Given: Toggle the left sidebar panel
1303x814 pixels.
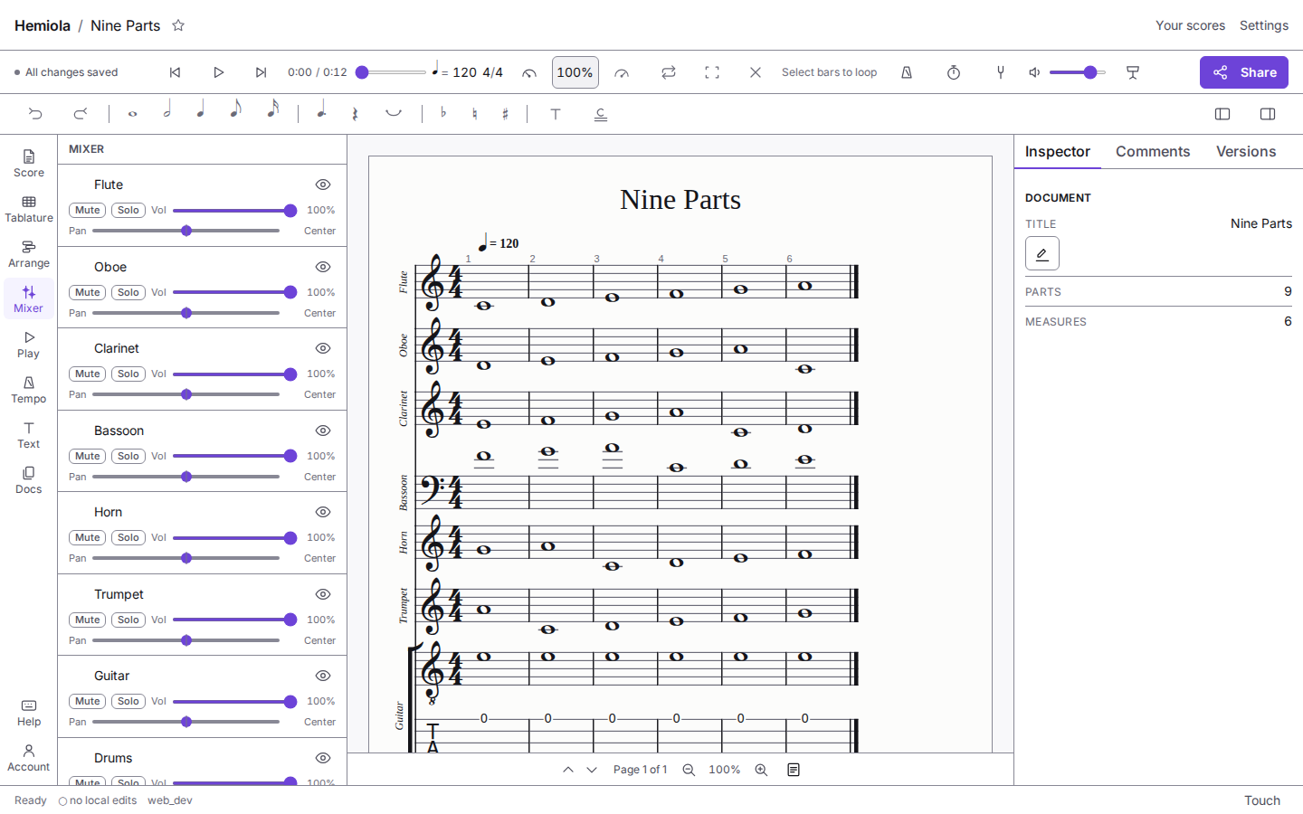Looking at the screenshot, I should 1222,114.
